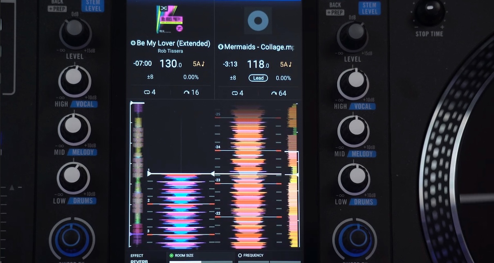Tap the streaming source icon beside Be My Lover

pos(133,43)
